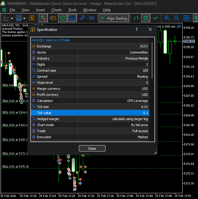Open the IDE MetaEditor button
The width and height of the screenshot is (198, 199).
point(92,18)
